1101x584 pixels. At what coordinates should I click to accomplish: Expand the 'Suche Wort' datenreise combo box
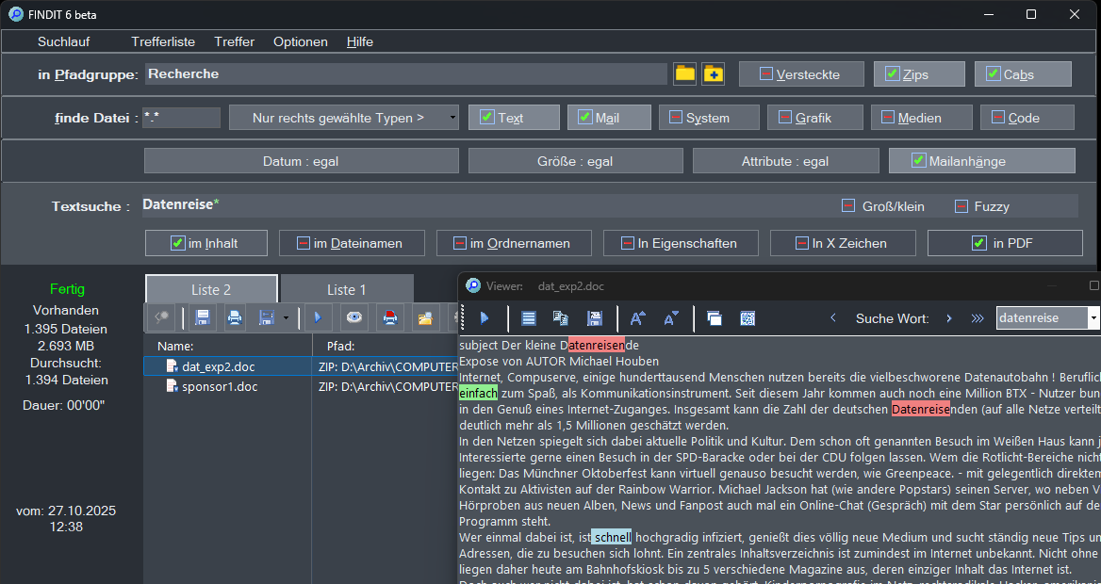click(1093, 318)
